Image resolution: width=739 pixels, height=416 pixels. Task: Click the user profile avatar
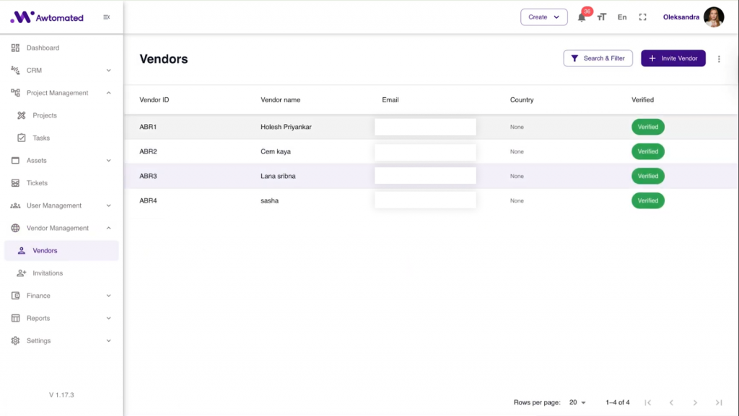pyautogui.click(x=714, y=17)
